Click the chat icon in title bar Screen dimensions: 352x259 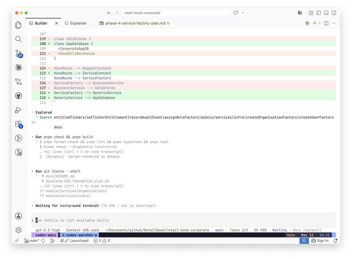(x=236, y=13)
